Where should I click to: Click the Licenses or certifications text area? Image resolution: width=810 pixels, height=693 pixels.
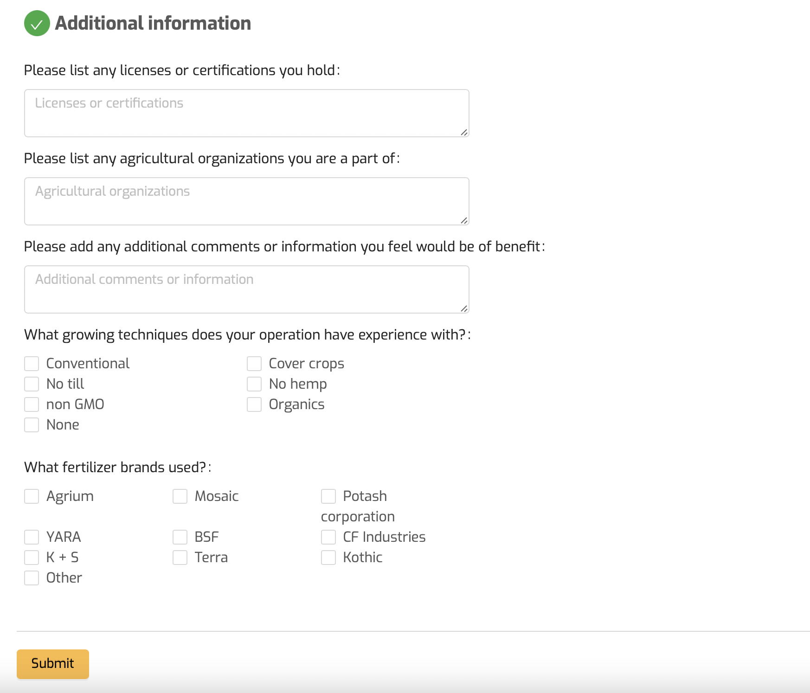(246, 113)
